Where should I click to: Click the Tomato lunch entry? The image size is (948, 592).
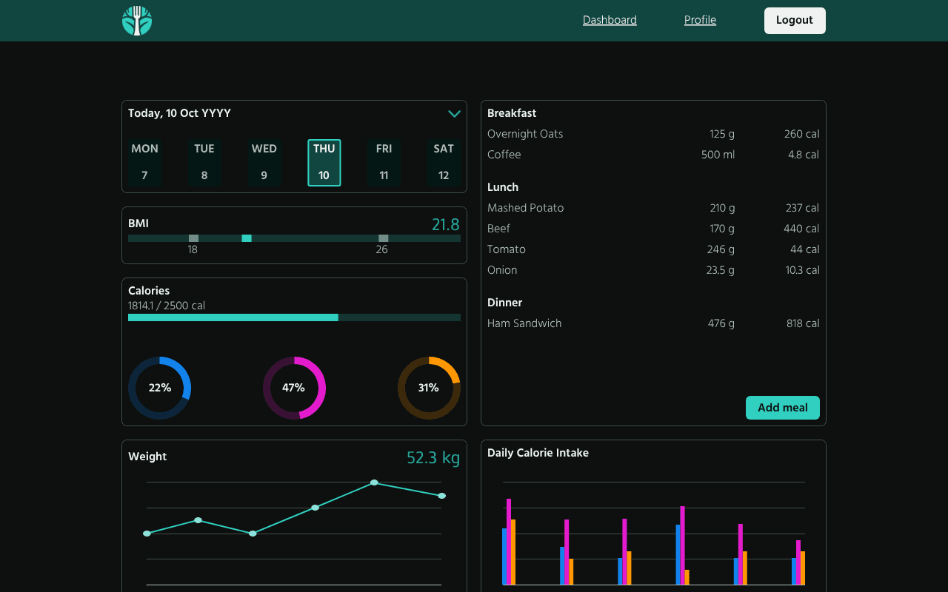tap(653, 249)
